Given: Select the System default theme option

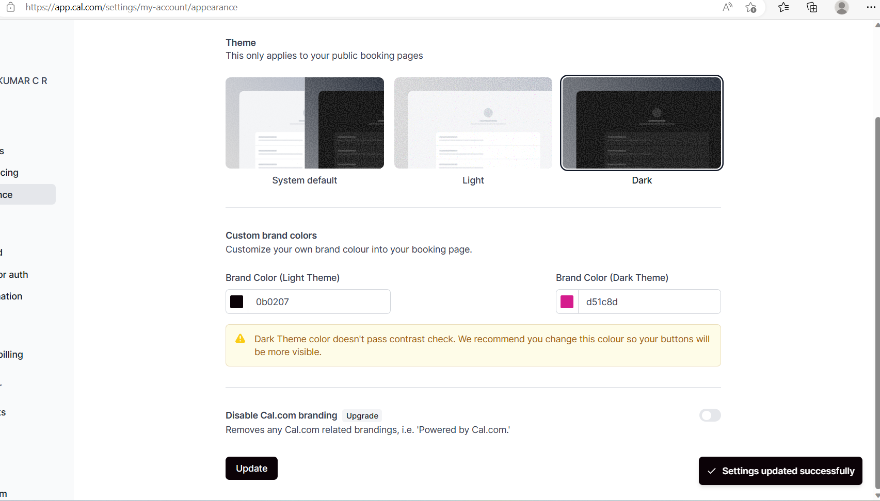Looking at the screenshot, I should (x=305, y=123).
